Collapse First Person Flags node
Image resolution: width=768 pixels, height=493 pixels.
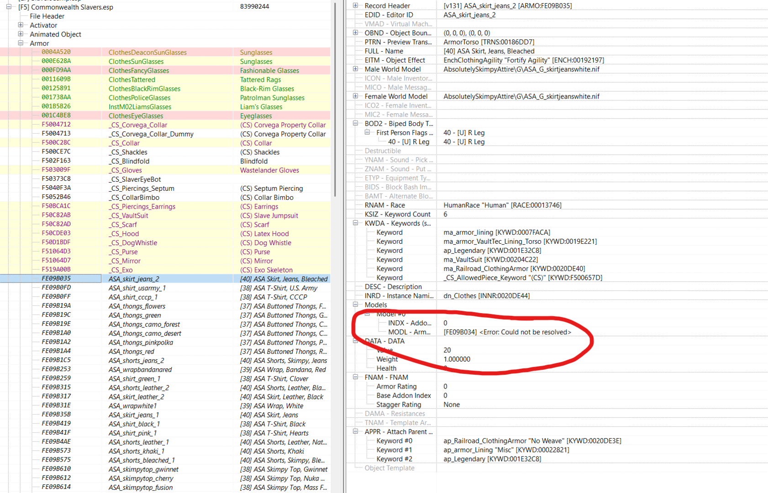click(367, 132)
